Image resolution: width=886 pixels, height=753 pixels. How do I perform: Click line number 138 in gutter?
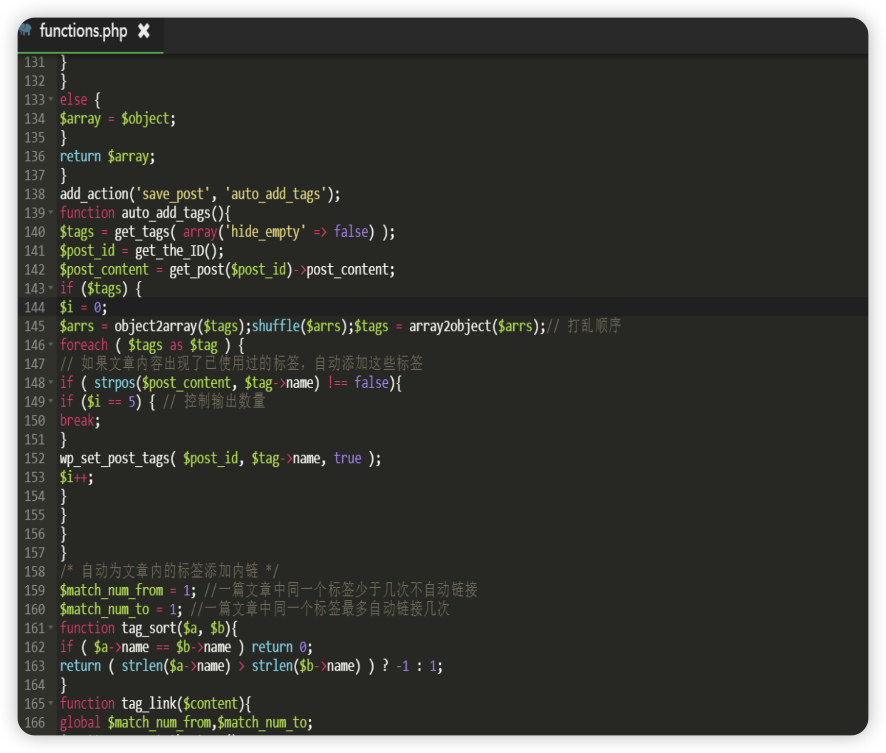(35, 194)
